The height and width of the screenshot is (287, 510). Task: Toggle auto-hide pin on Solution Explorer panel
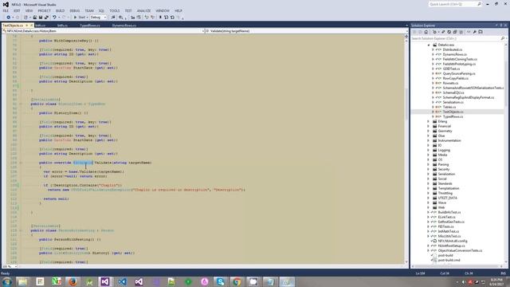click(501, 25)
